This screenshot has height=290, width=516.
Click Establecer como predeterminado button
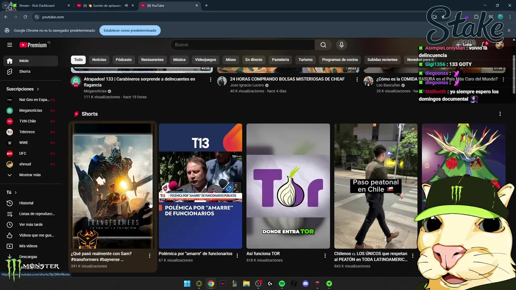[x=130, y=30]
